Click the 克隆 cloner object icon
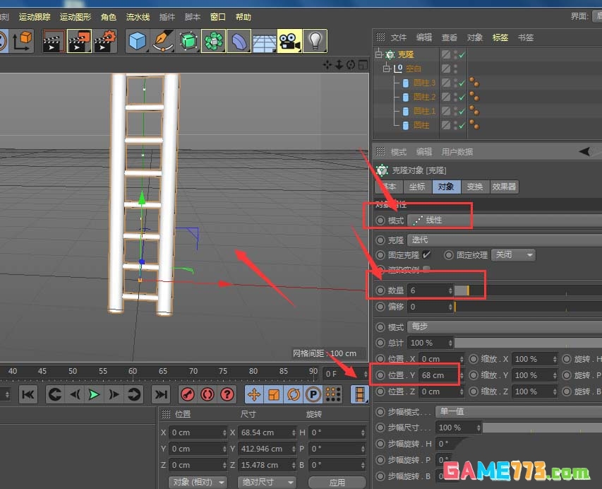 pyautogui.click(x=390, y=54)
